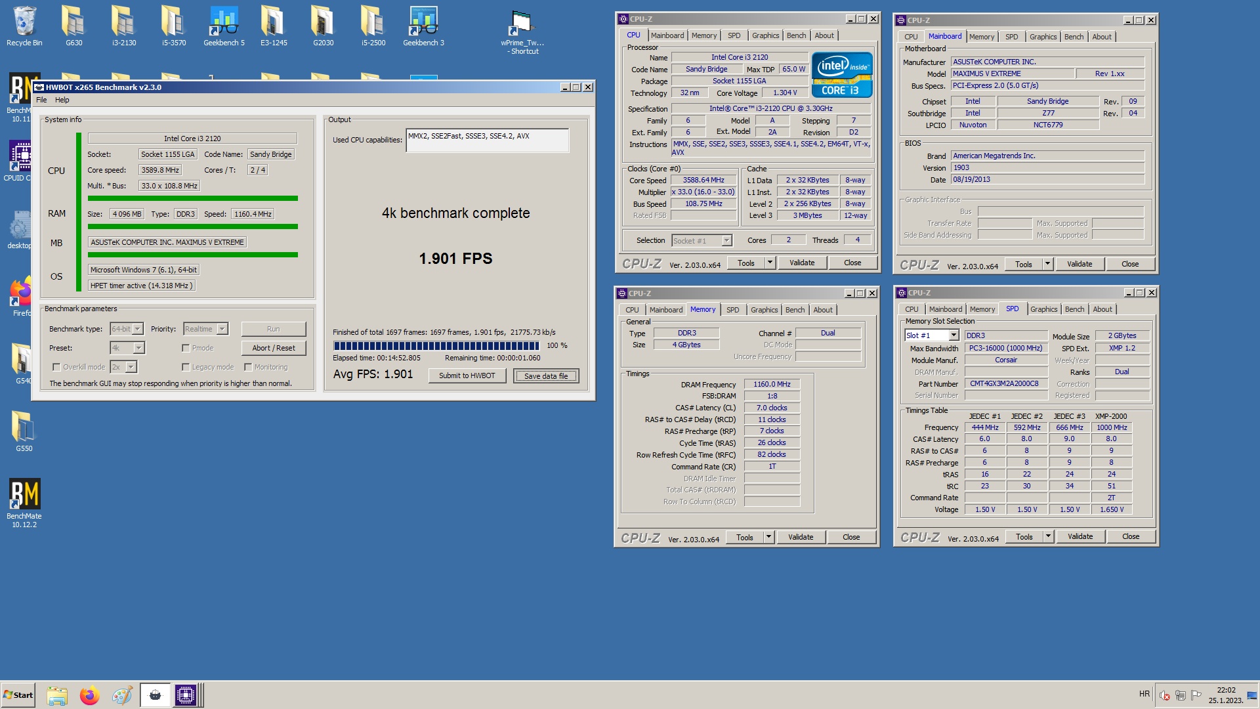Click the HPET timer active field

tap(142, 286)
